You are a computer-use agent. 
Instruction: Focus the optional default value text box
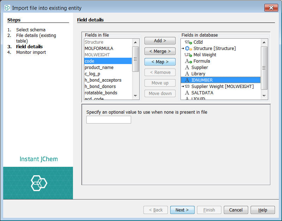pyautogui.click(x=109, y=120)
